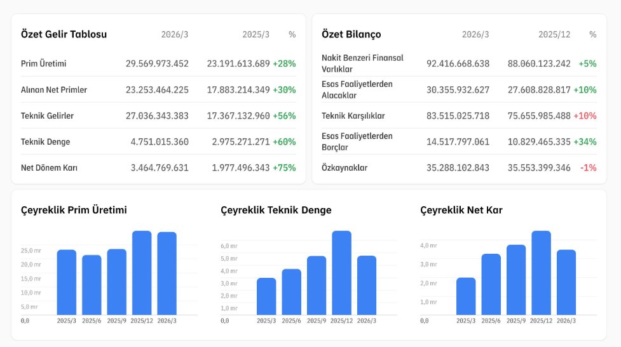Click value 27.036.343.383
This screenshot has height=347, width=621.
click(157, 116)
